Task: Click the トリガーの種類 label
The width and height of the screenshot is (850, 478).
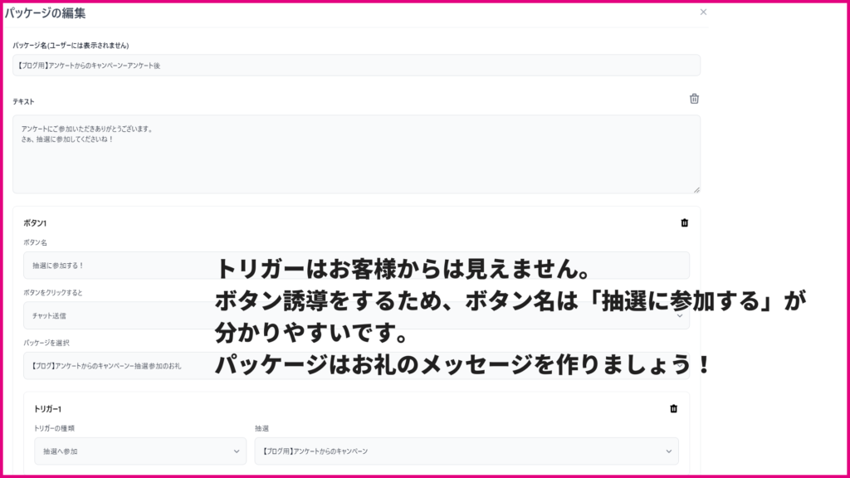Action: [54, 428]
